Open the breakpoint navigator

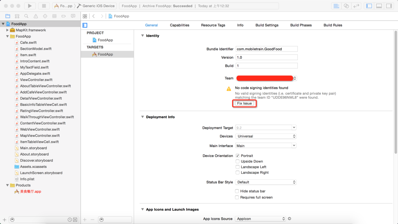pos(64,16)
